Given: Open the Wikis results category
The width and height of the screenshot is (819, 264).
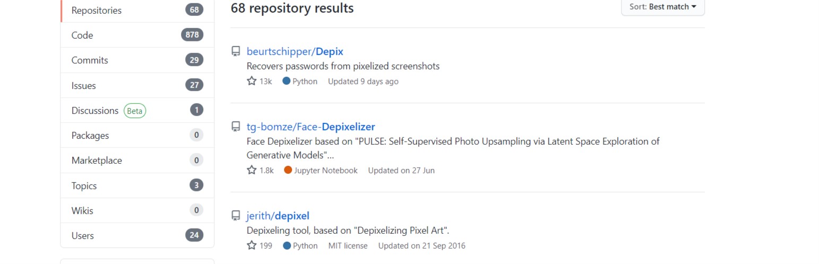Looking at the screenshot, I should coord(137,210).
